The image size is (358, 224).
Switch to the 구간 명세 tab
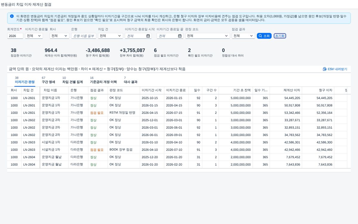(48, 80)
